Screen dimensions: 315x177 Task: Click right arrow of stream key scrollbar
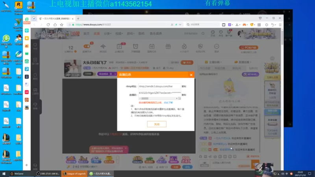pos(177,99)
